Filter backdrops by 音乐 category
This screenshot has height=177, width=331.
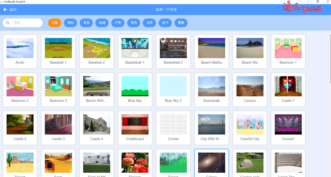tap(86, 23)
